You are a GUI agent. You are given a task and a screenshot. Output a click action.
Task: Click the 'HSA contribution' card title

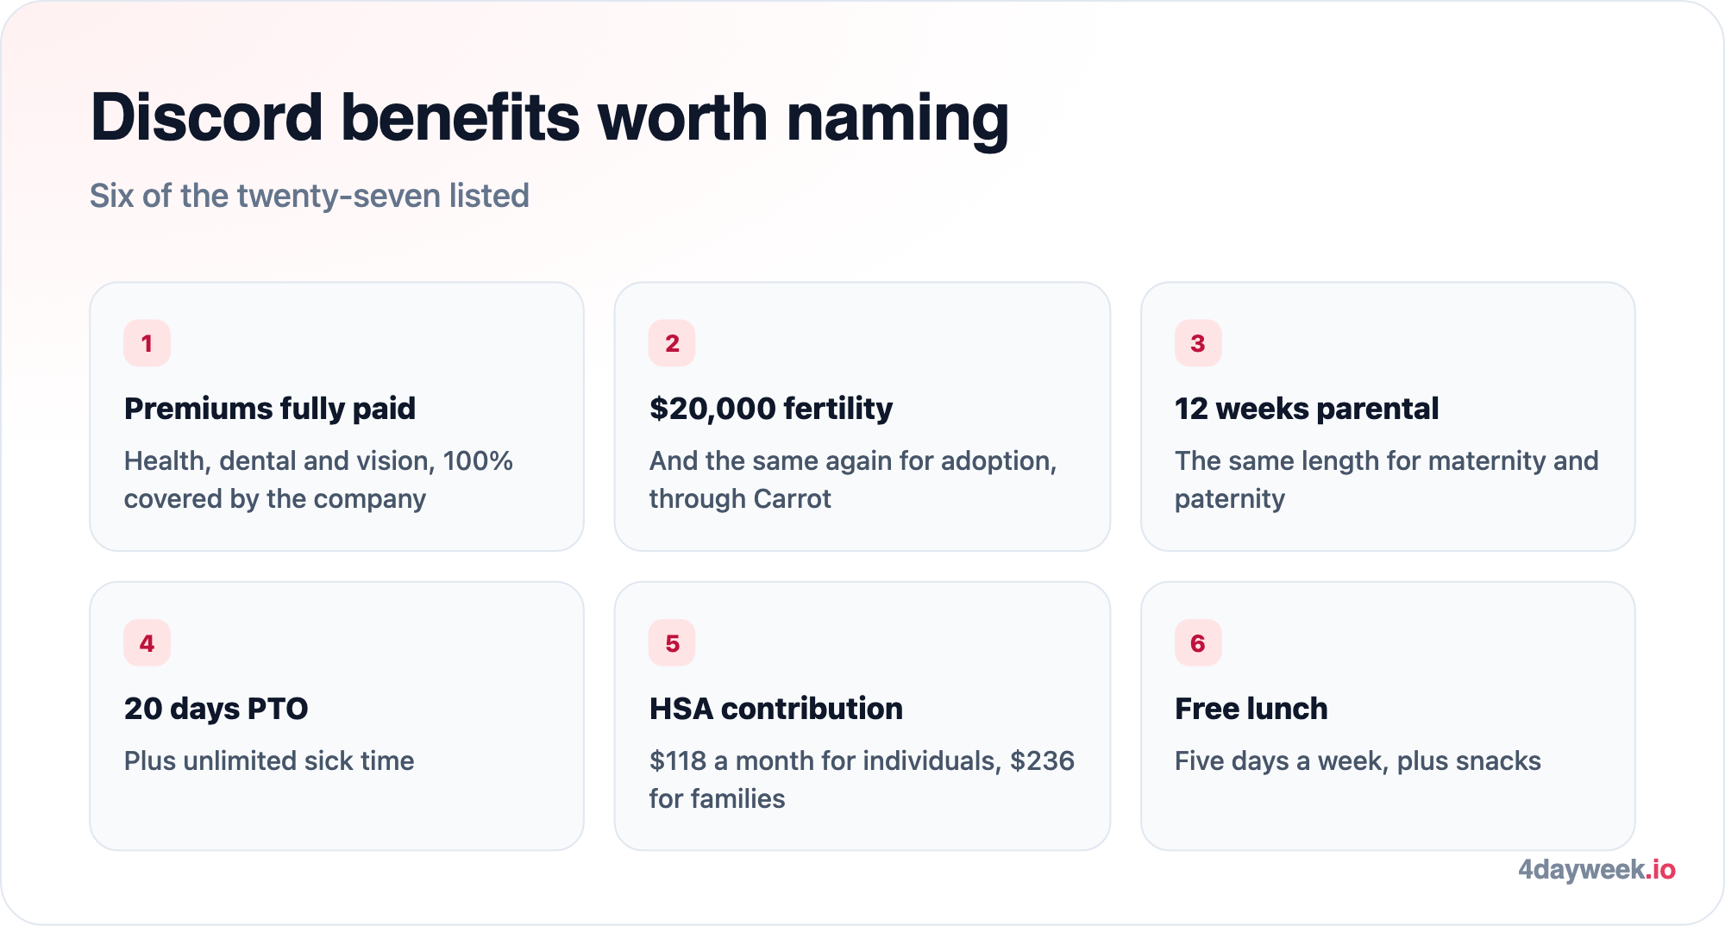(776, 709)
